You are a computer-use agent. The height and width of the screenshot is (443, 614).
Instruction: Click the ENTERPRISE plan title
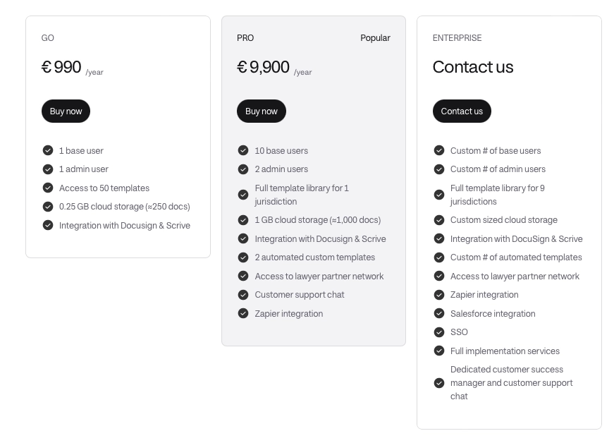pyautogui.click(x=457, y=38)
